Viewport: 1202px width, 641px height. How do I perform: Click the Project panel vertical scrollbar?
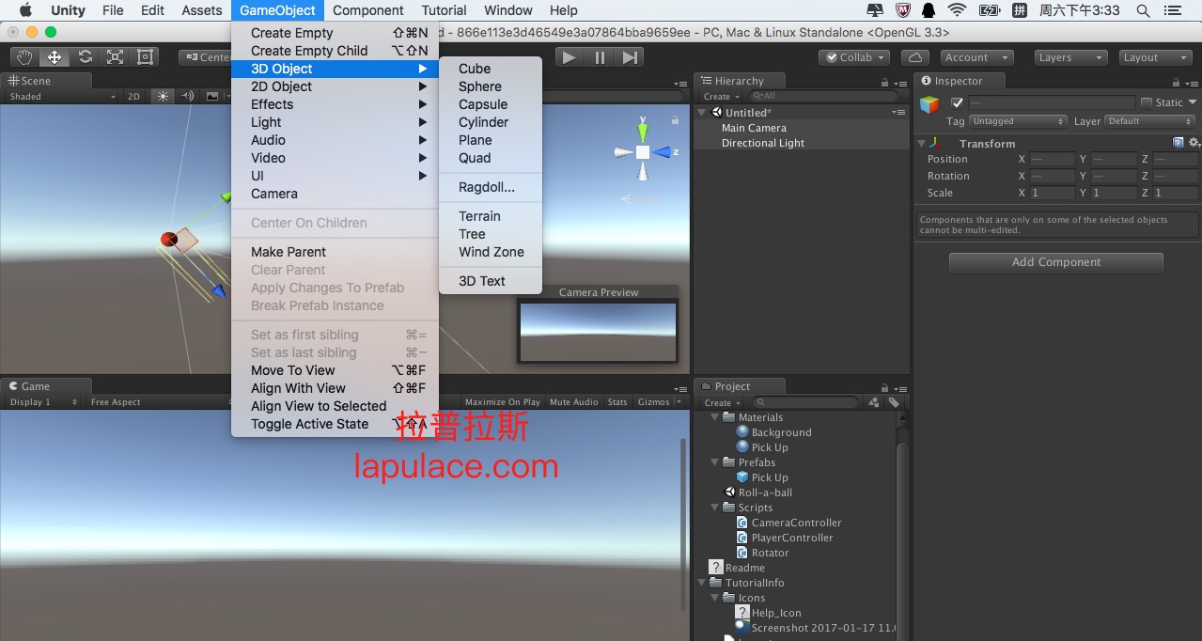pyautogui.click(x=902, y=489)
